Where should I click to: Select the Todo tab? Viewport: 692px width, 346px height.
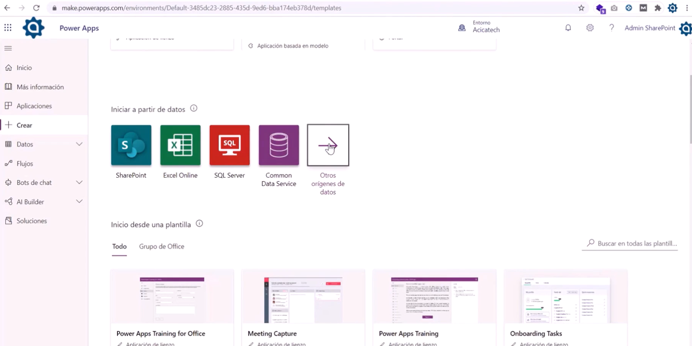click(x=119, y=246)
